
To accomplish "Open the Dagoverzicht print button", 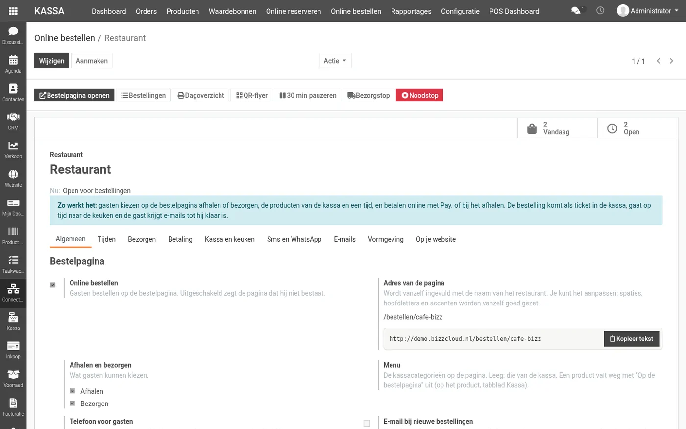I will click(200, 95).
